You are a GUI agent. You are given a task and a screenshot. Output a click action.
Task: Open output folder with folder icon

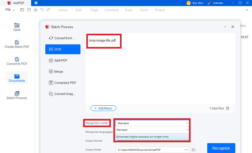194,150
